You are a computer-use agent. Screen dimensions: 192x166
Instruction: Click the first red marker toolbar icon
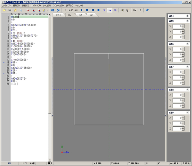[x=28, y=10]
